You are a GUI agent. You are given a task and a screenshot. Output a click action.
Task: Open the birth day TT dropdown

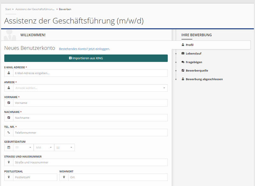(x=24, y=147)
